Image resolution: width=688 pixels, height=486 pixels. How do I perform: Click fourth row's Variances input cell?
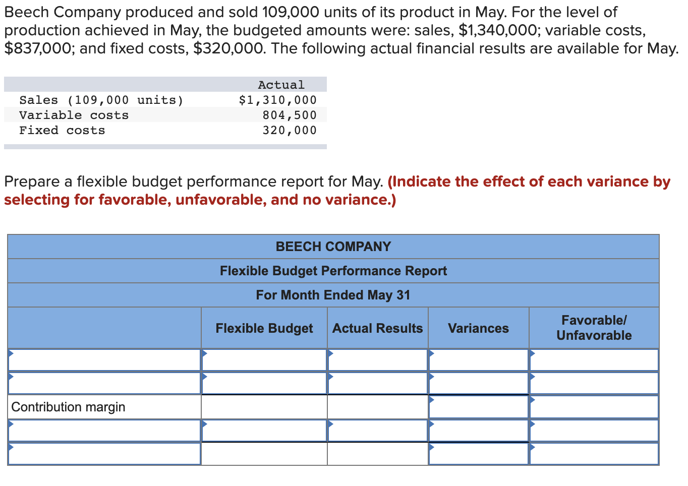coord(479,431)
